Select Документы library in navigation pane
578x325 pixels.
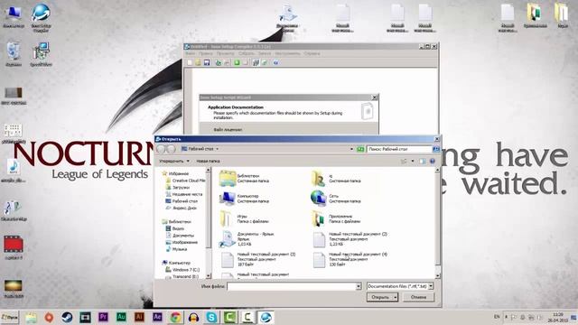point(180,236)
